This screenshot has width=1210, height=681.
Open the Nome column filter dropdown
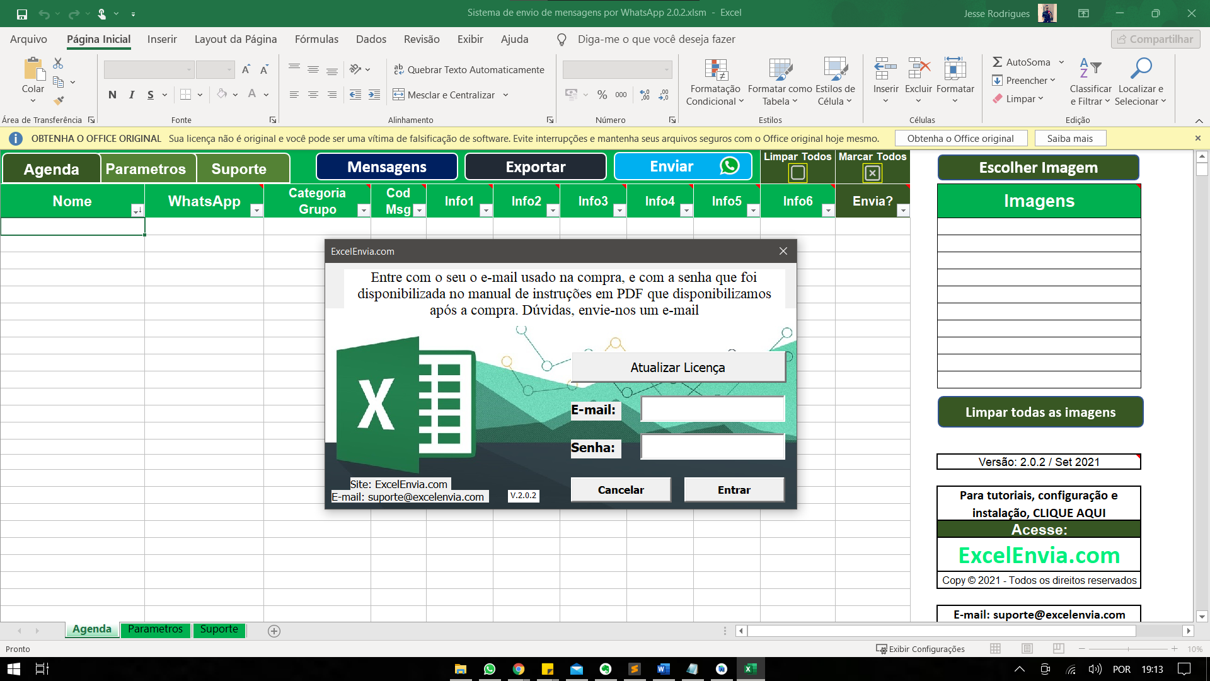137,210
